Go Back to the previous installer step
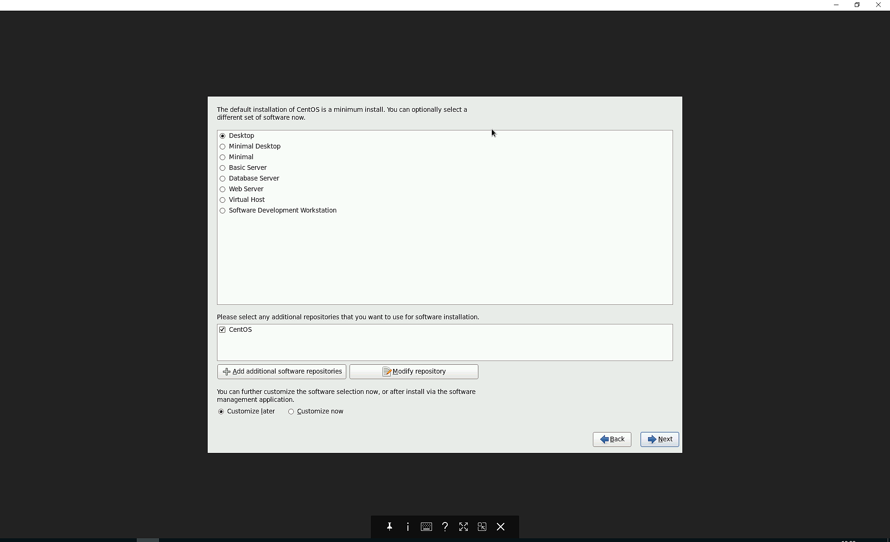 point(612,439)
